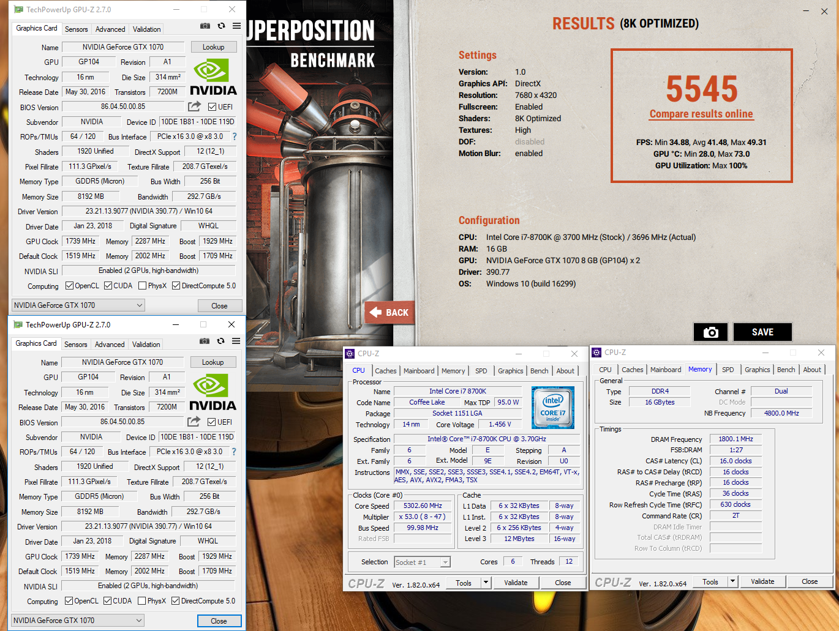839x631 pixels.
Task: Click the Intel Core i7 logo in CPU-Z
Action: click(553, 407)
